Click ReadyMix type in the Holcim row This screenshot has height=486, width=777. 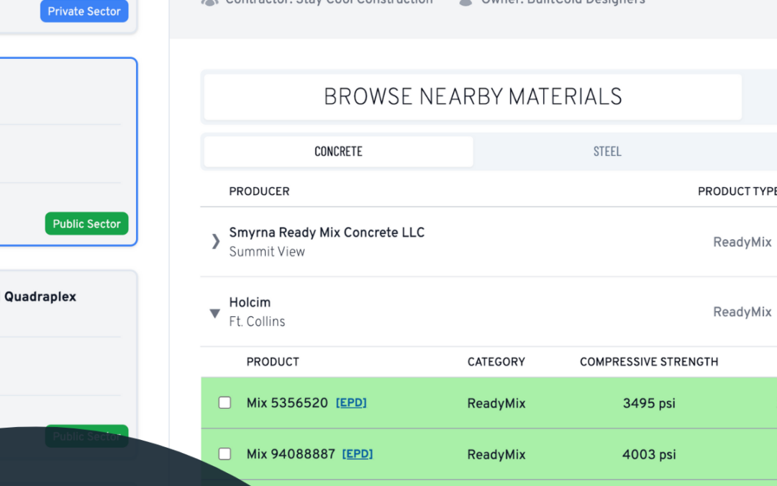tap(742, 312)
